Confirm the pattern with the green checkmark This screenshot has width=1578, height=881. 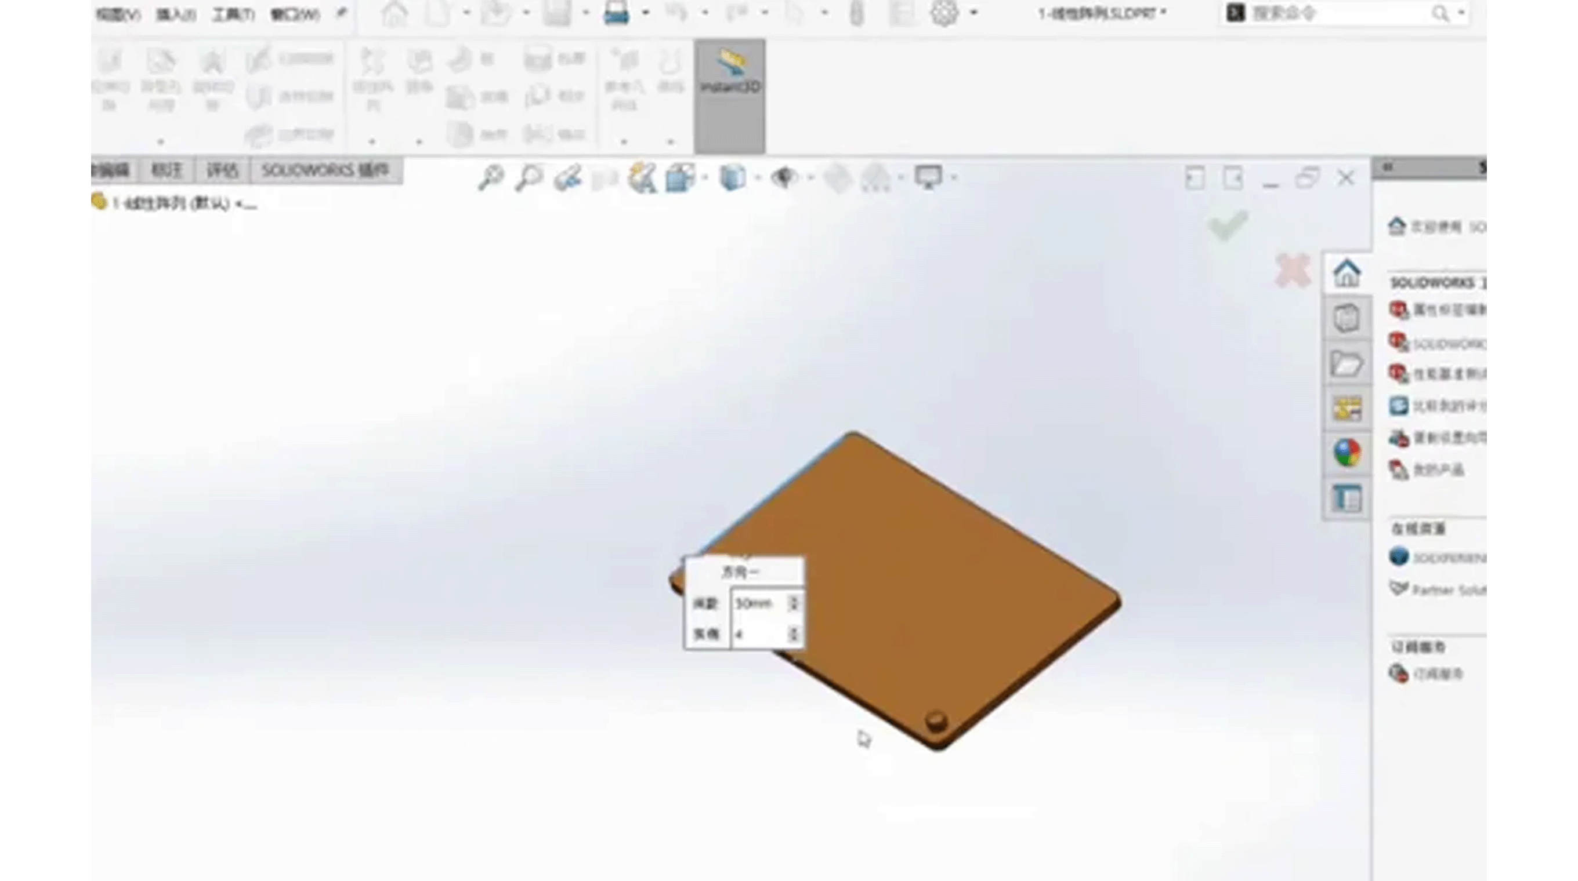click(1228, 225)
